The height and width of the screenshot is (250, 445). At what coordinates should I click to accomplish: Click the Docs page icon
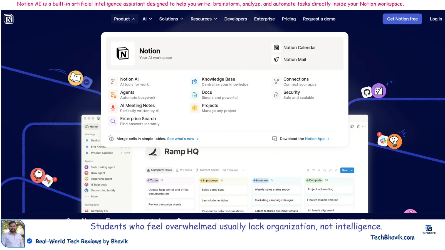[x=195, y=95]
